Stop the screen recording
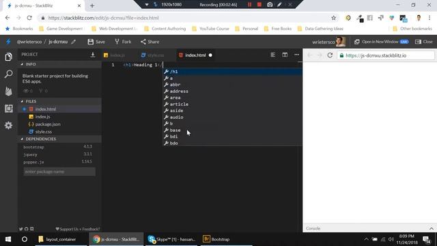Screen dimensions: 437x246 (259, 5)
